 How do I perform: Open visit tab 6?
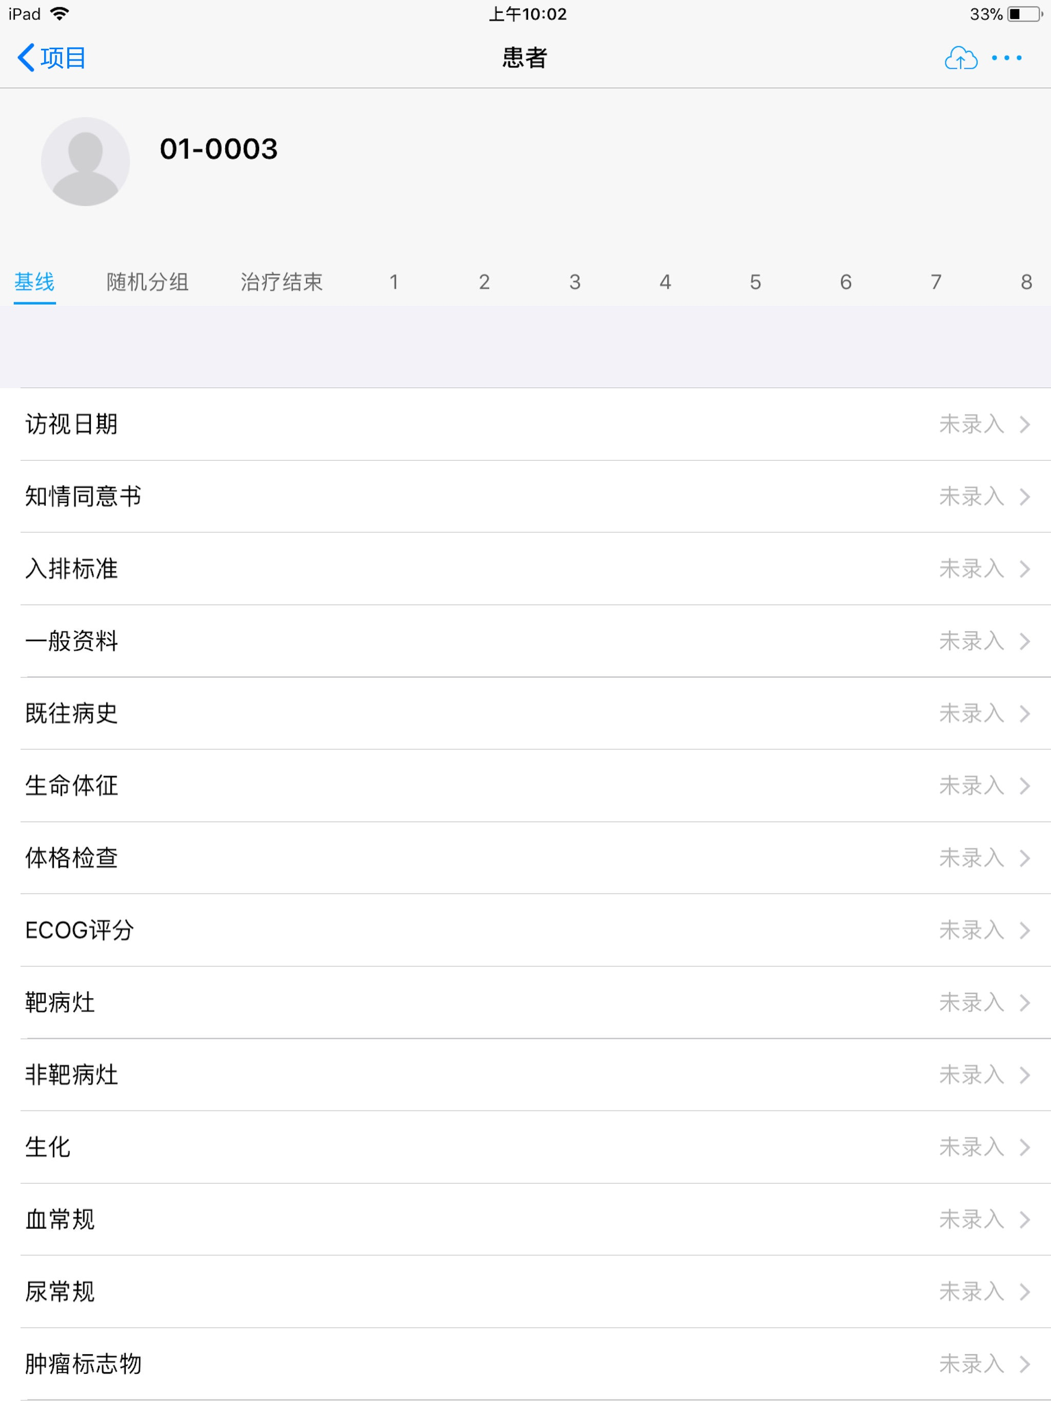point(846,282)
